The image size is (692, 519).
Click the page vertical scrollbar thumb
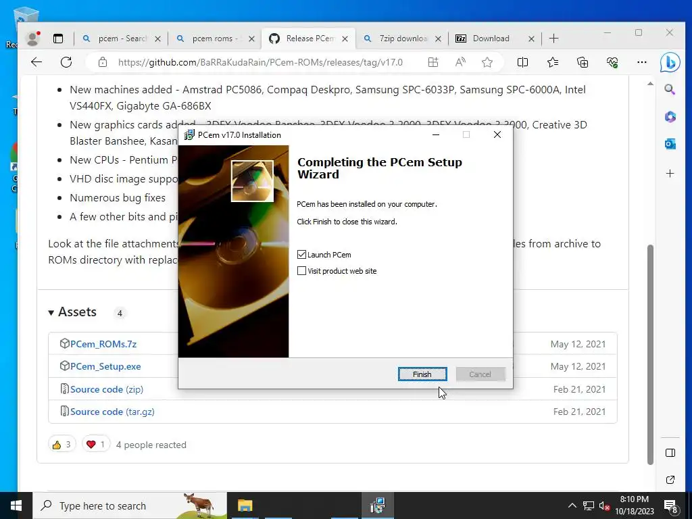click(x=650, y=354)
